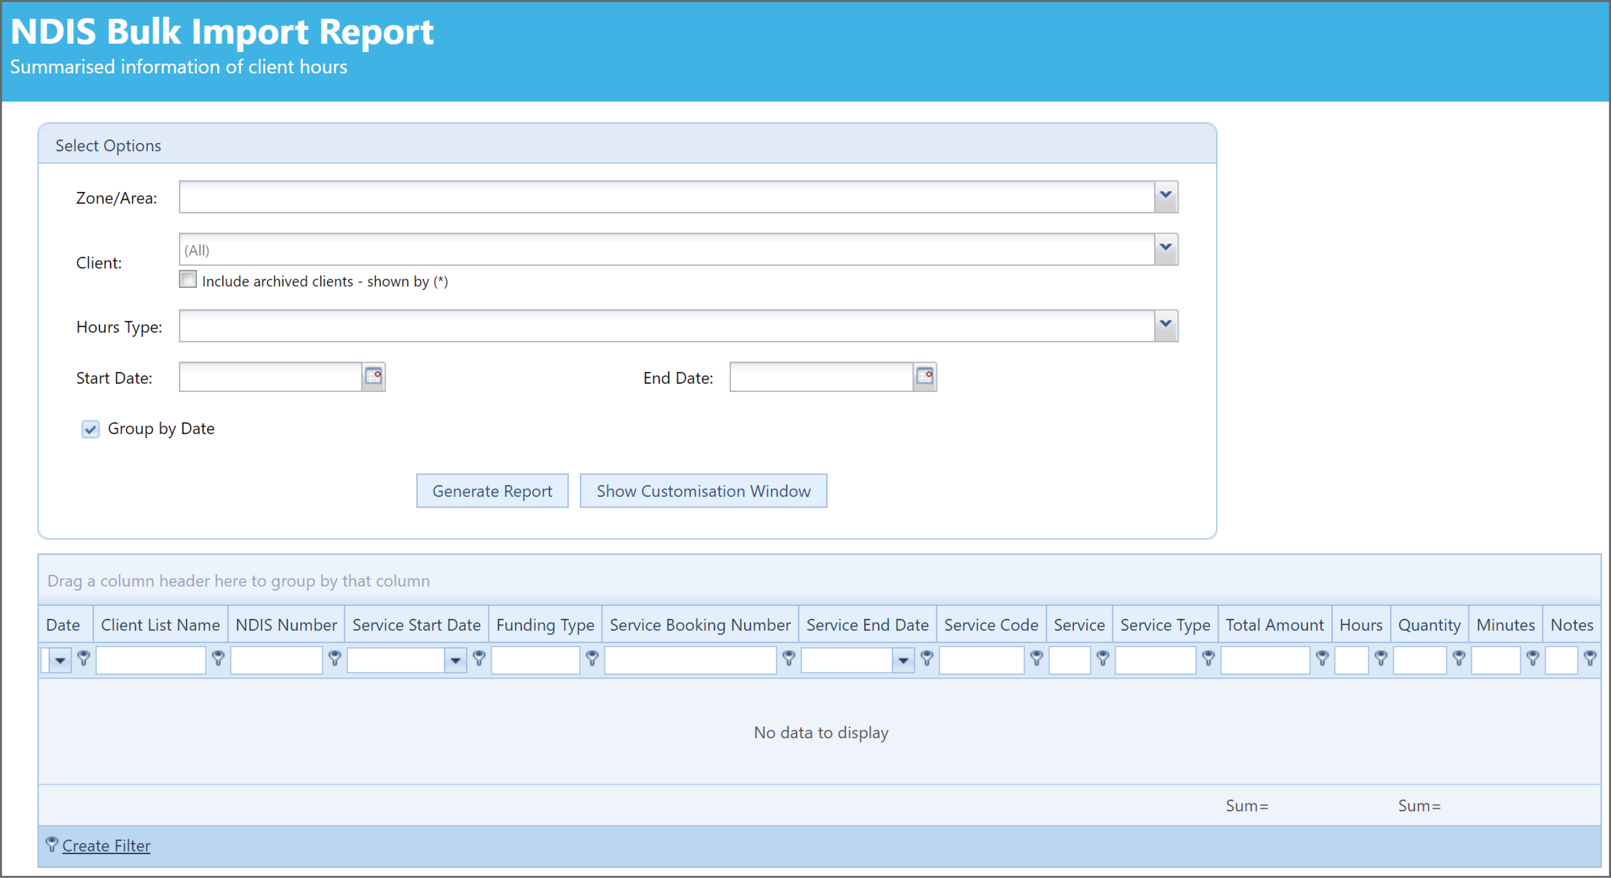Sort by the Service column header
The height and width of the screenshot is (878, 1611).
[x=1079, y=624]
